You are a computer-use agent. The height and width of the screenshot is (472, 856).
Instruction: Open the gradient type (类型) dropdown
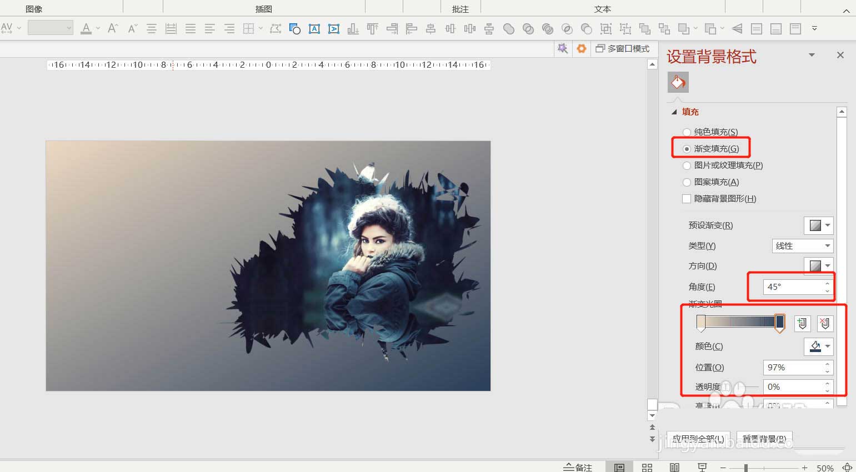(x=803, y=246)
